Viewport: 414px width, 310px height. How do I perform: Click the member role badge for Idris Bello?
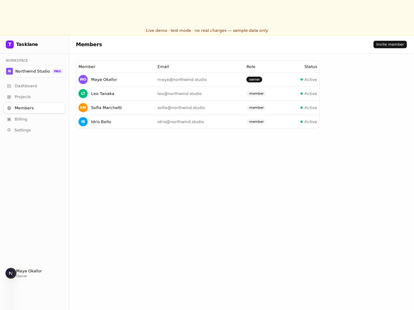point(256,122)
